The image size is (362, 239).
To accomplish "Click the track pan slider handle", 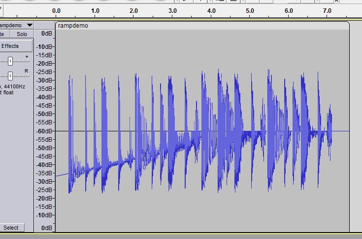I will coord(10,76).
